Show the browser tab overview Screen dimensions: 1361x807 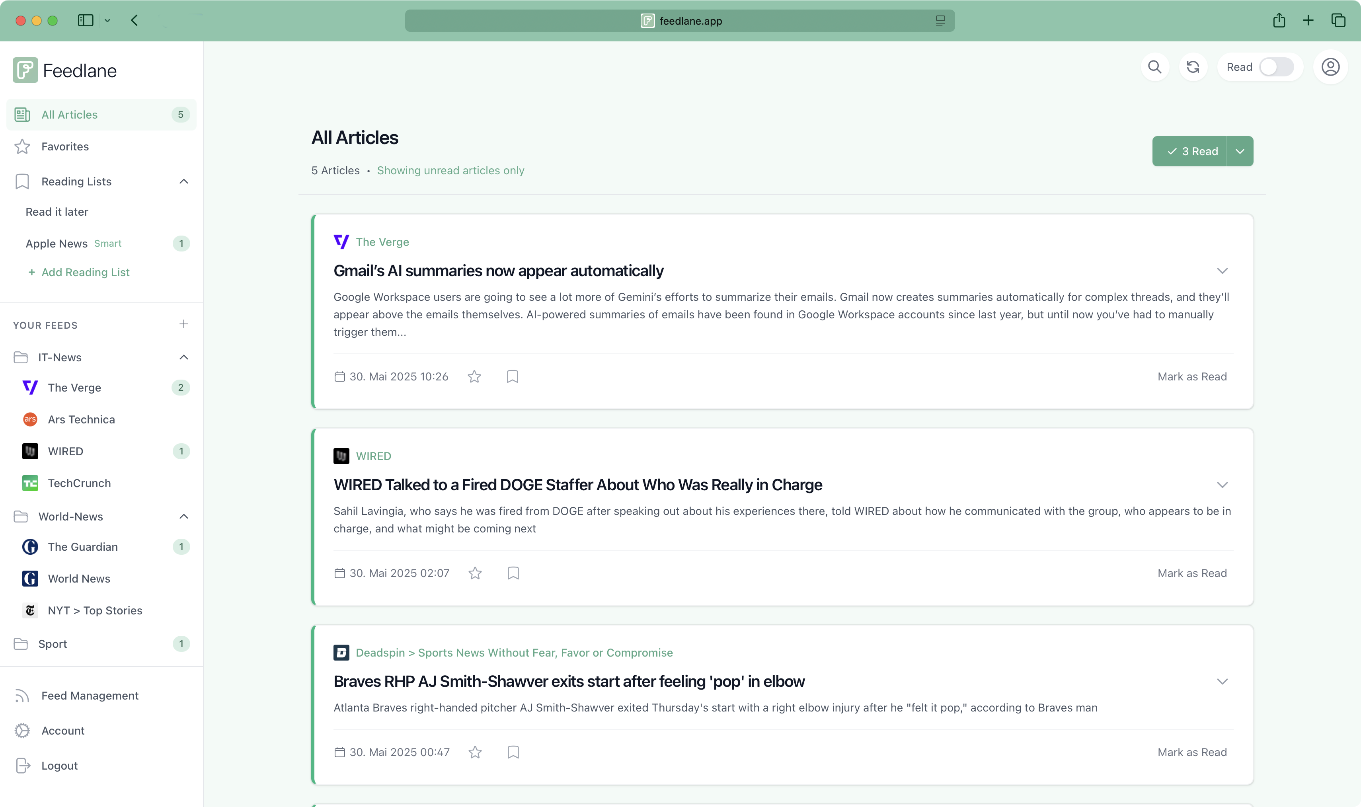click(1338, 21)
